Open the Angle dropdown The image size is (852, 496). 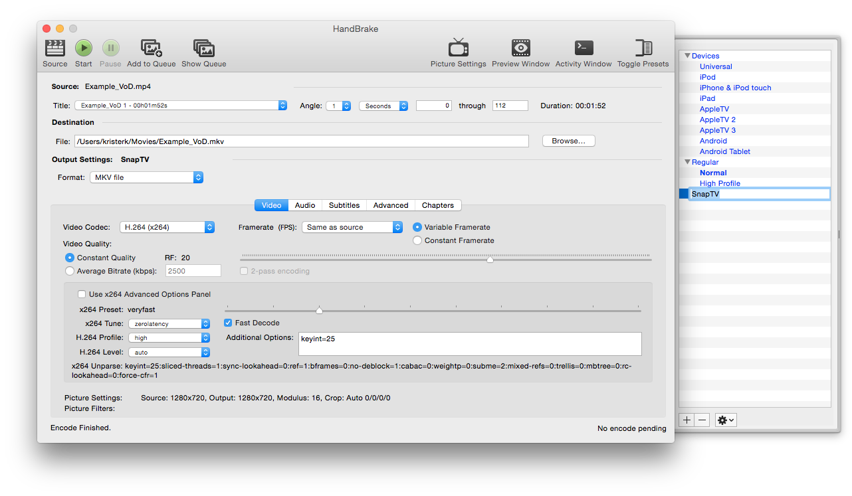[338, 106]
